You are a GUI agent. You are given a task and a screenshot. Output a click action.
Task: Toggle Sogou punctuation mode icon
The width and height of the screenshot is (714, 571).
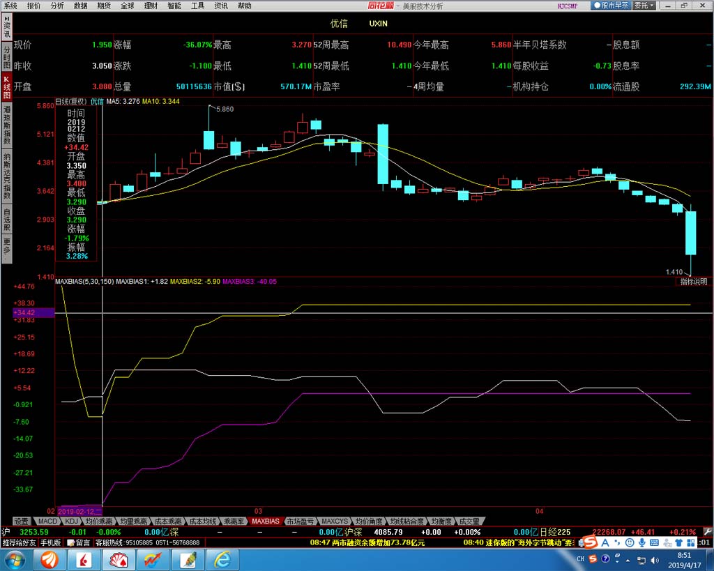coord(617,543)
